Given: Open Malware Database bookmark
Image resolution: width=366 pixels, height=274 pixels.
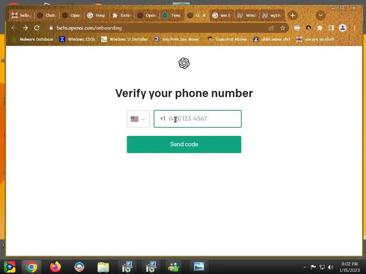Looking at the screenshot, I should [x=33, y=39].
